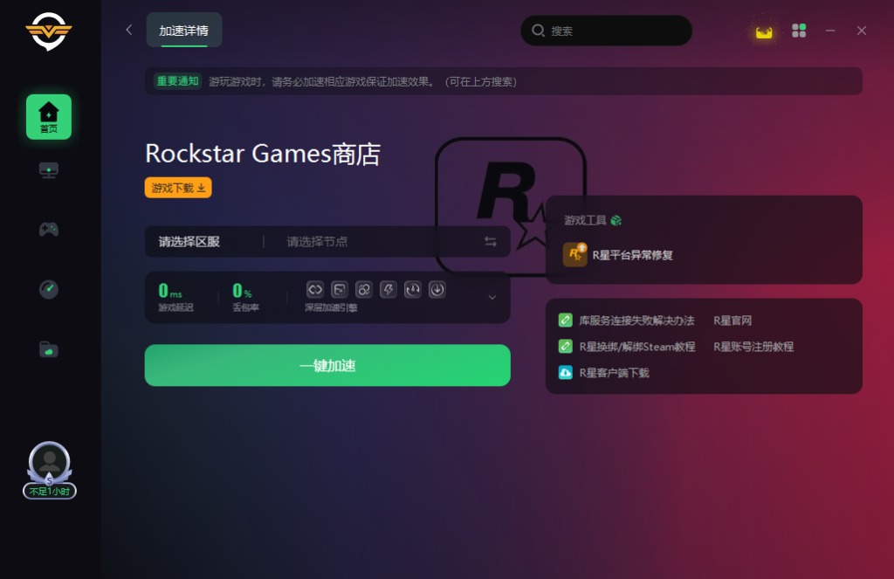Toggle the first link-chain engine icon

pos(315,290)
